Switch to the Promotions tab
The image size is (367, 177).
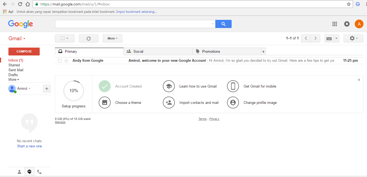tap(227, 51)
